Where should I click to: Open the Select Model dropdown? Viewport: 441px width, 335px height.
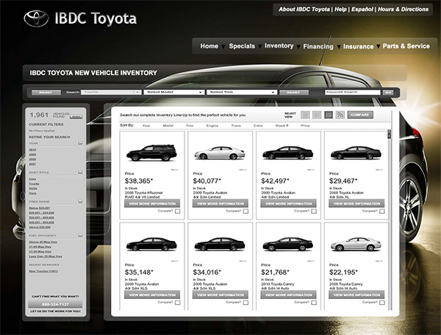click(x=173, y=92)
